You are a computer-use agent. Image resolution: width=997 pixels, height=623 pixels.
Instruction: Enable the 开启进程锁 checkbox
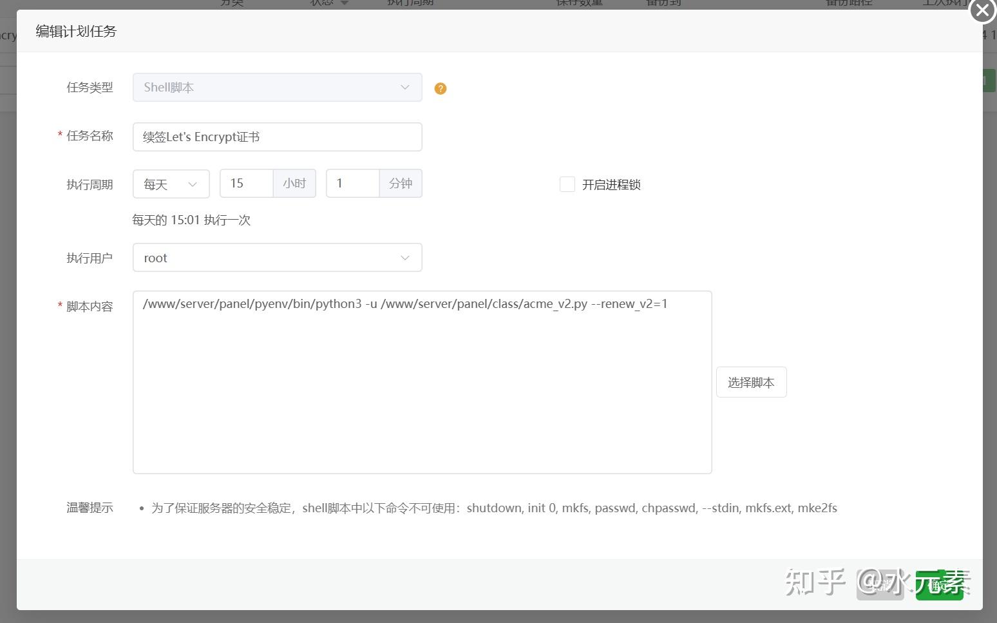pyautogui.click(x=567, y=184)
